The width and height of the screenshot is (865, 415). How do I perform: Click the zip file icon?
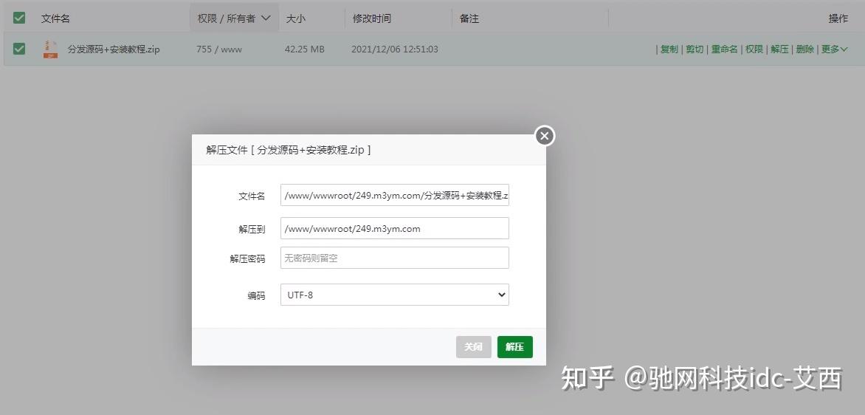point(50,49)
